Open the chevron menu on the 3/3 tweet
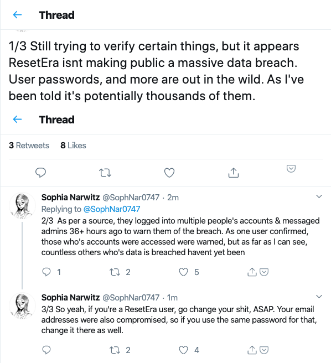Screen dimensions: 331x363 click(x=319, y=297)
